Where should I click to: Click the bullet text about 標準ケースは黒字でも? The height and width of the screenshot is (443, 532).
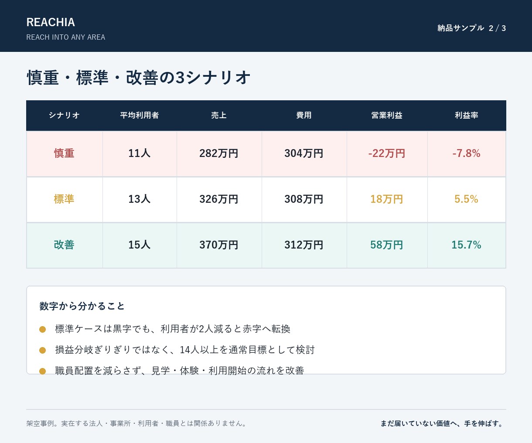173,329
